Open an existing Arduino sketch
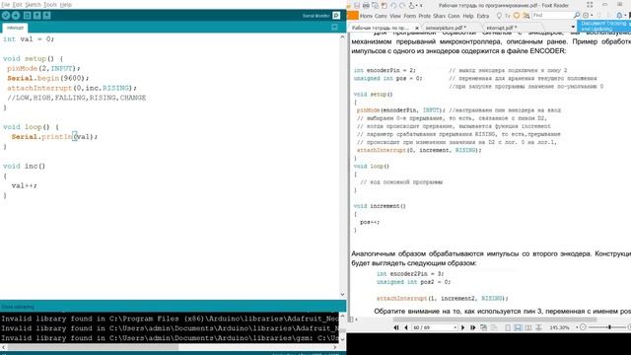Screen dimensions: 631x355 tap(37, 16)
